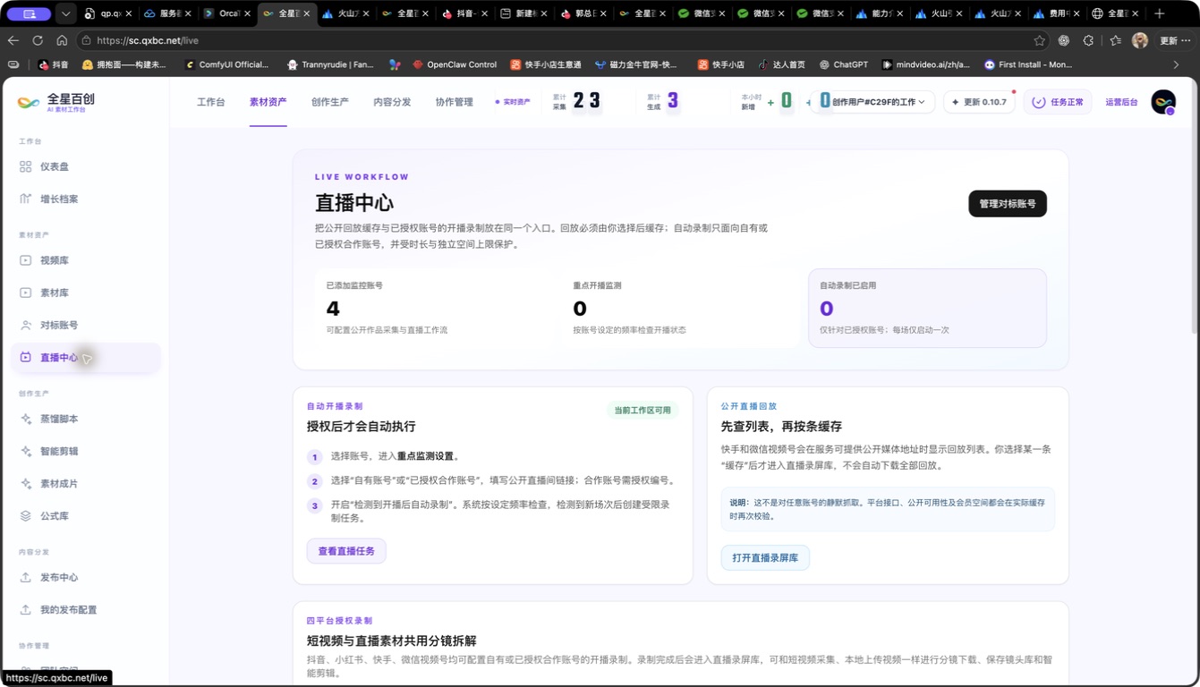The width and height of the screenshot is (1200, 687).
Task: Open the ChatGPT bookmark
Action: click(x=844, y=64)
